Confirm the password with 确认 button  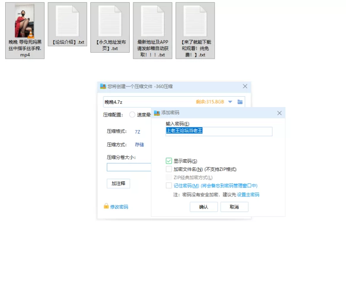[204, 207]
